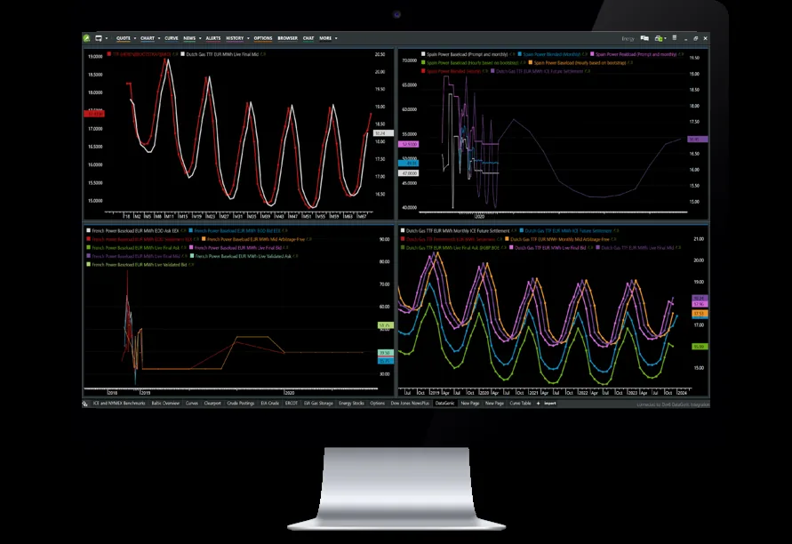Expand the MORE dropdown arrow
The width and height of the screenshot is (792, 544).
coord(336,38)
